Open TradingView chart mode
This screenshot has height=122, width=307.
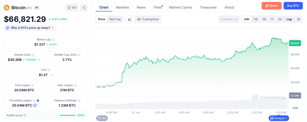[x=148, y=19]
